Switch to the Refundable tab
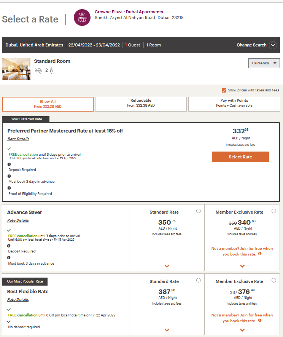The image size is (283, 337). (x=141, y=103)
